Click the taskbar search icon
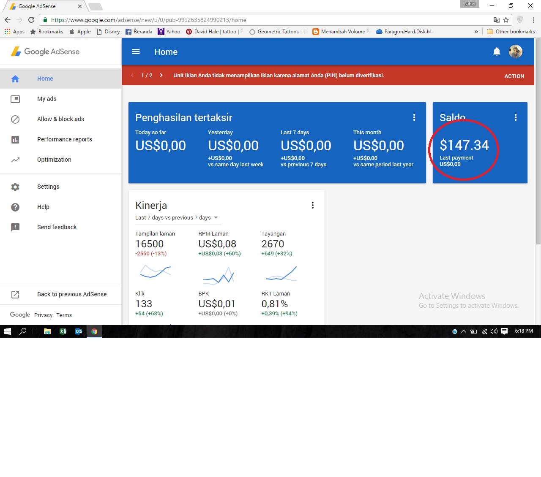Screen dimensions: 541x477 [x=23, y=331]
